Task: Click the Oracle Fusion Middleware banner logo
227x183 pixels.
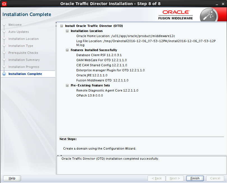Action: coord(176,14)
